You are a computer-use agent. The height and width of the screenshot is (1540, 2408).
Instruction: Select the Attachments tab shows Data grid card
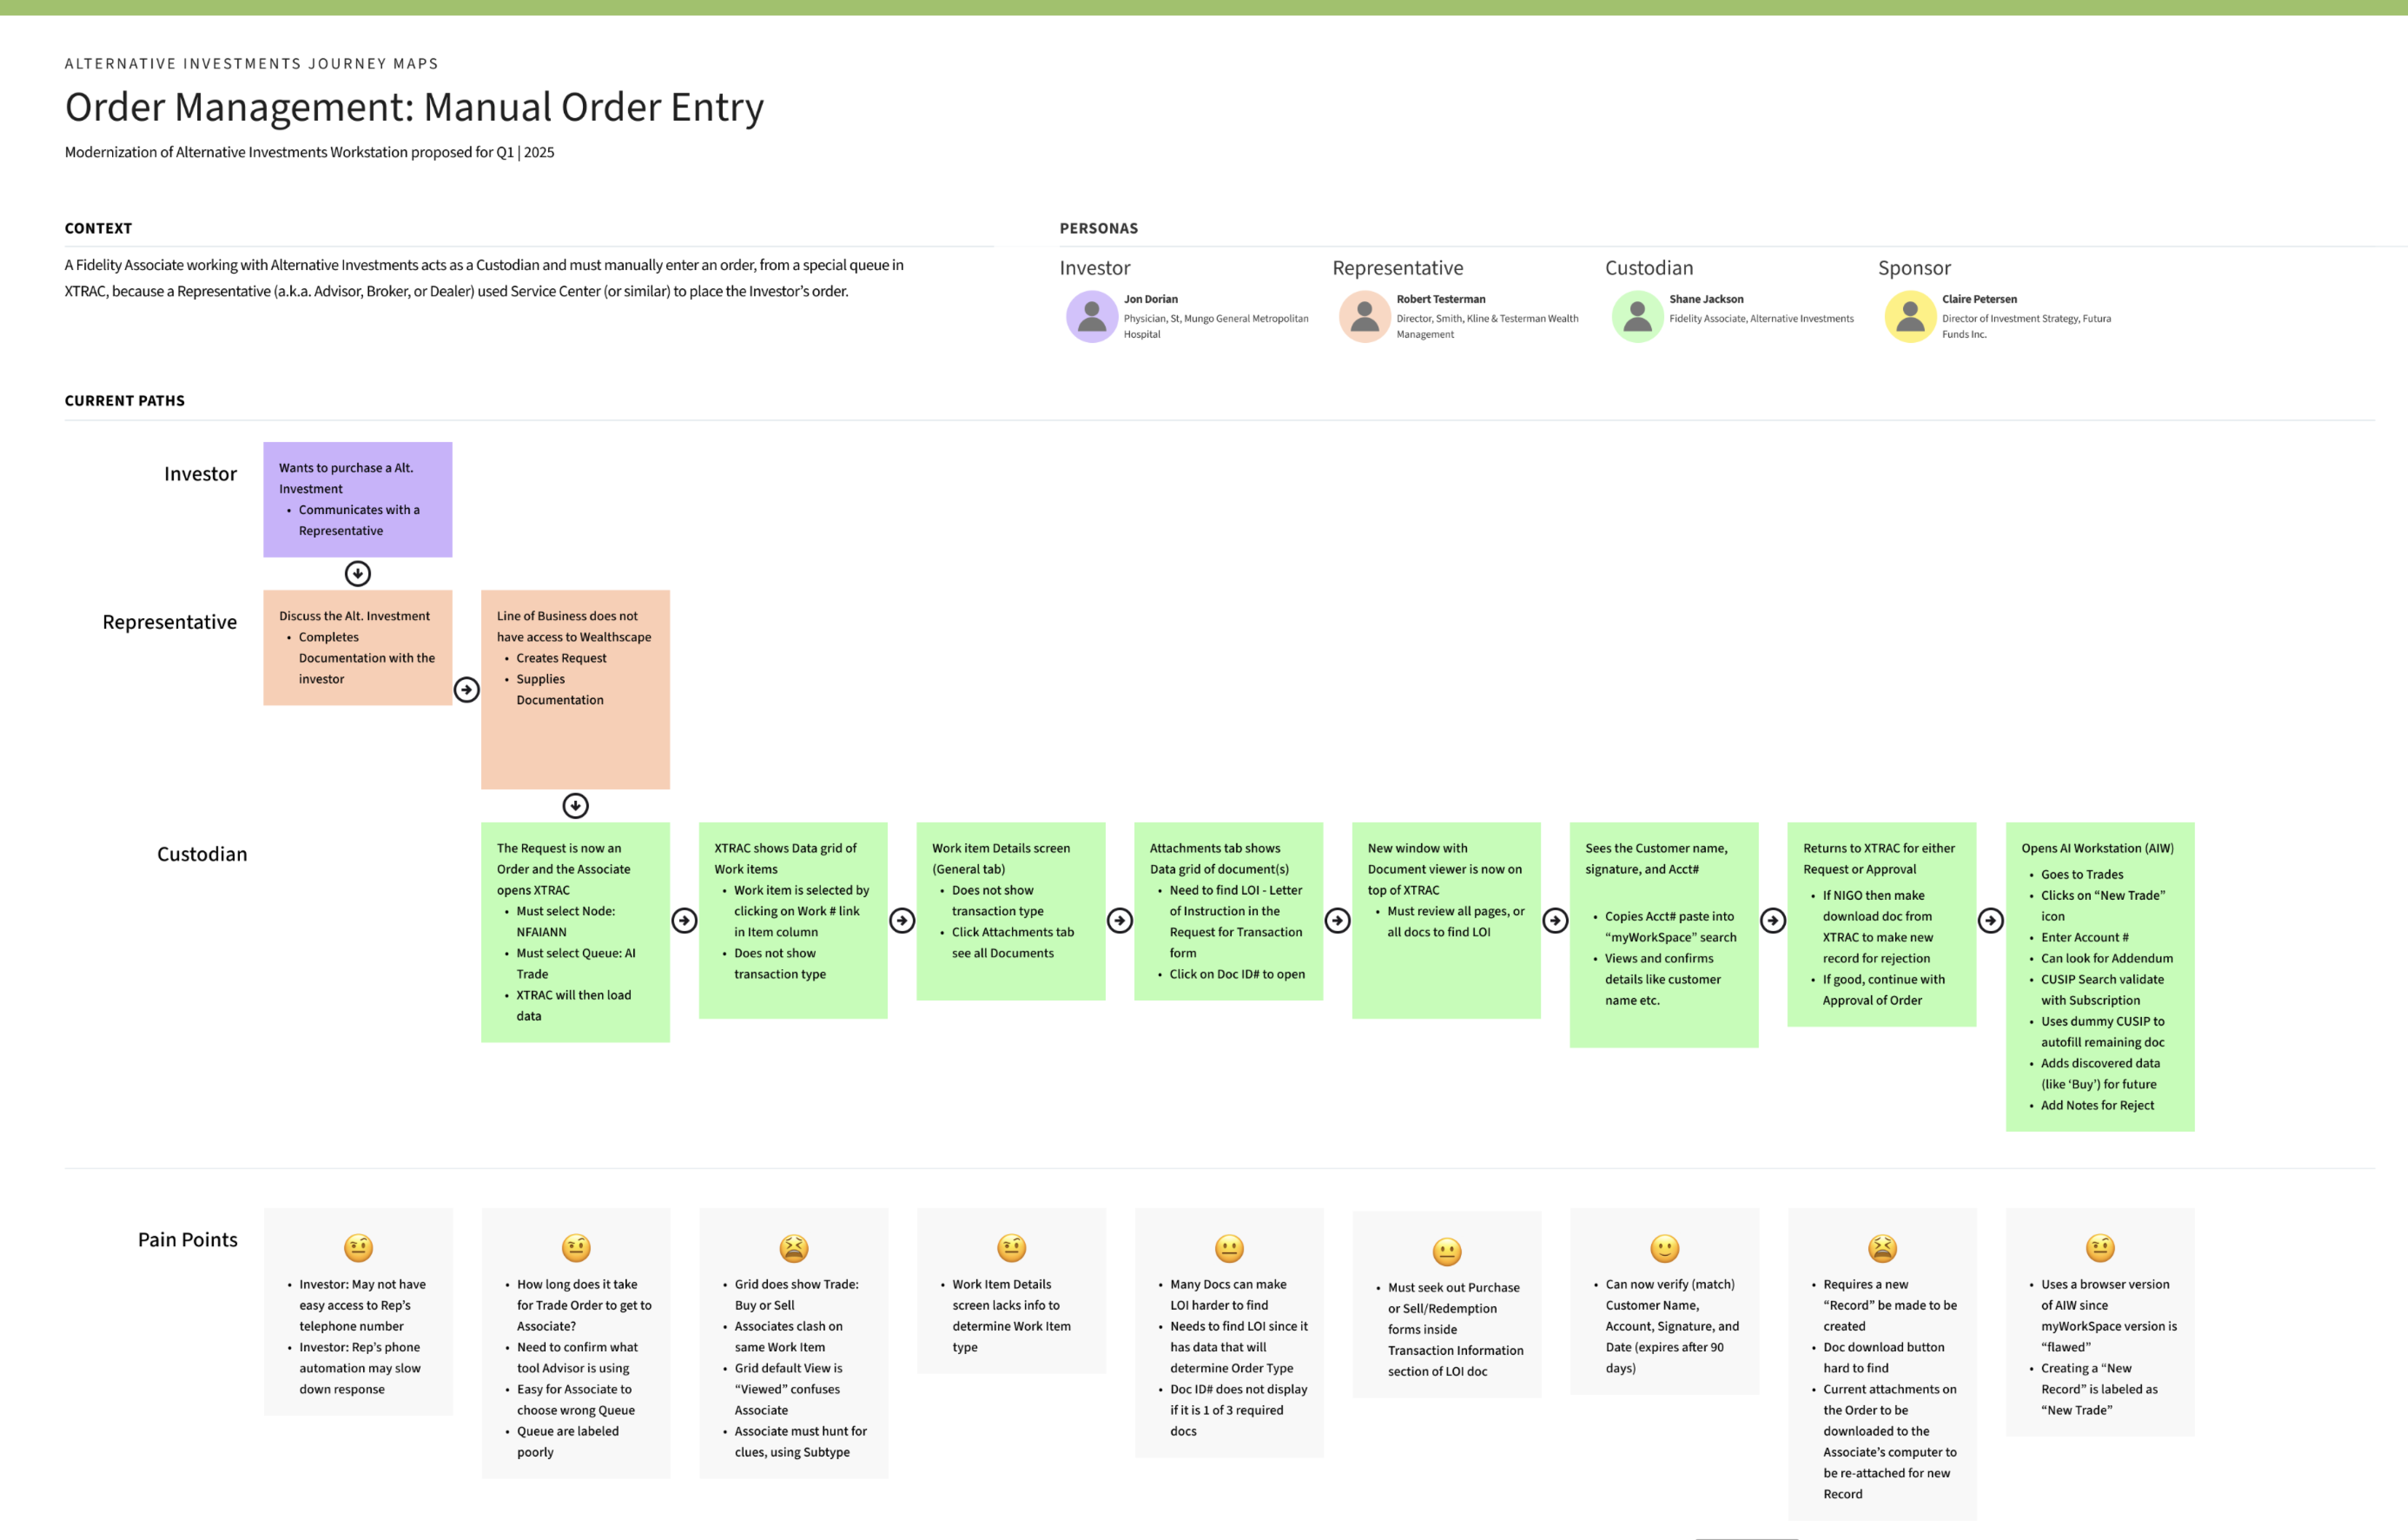tap(1228, 911)
